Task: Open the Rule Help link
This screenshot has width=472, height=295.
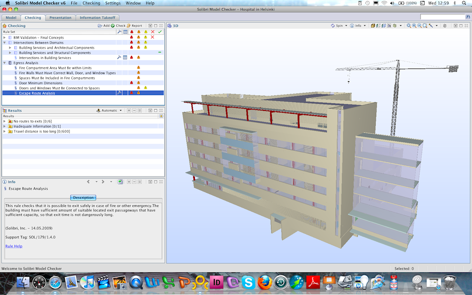Action: tap(14, 246)
